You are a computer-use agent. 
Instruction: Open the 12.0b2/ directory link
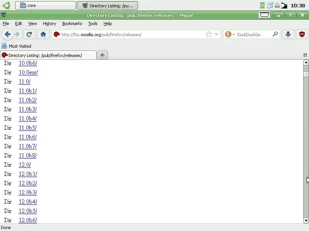28,183
